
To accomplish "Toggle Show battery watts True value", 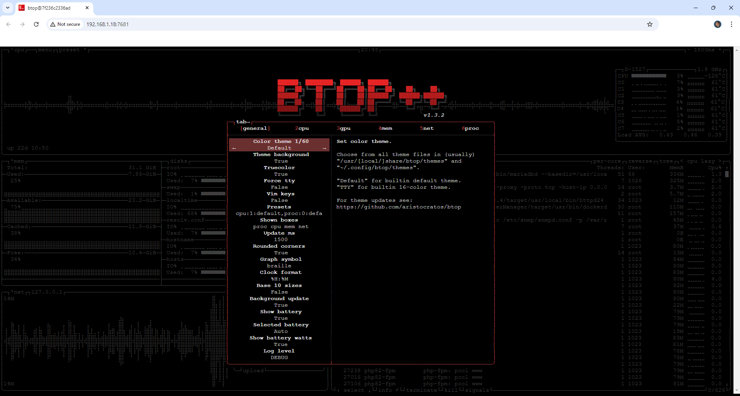I will (x=281, y=344).
